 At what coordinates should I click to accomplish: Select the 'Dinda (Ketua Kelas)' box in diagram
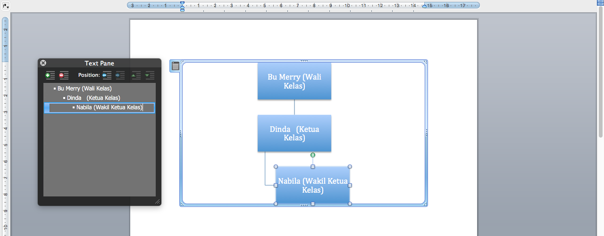click(294, 133)
